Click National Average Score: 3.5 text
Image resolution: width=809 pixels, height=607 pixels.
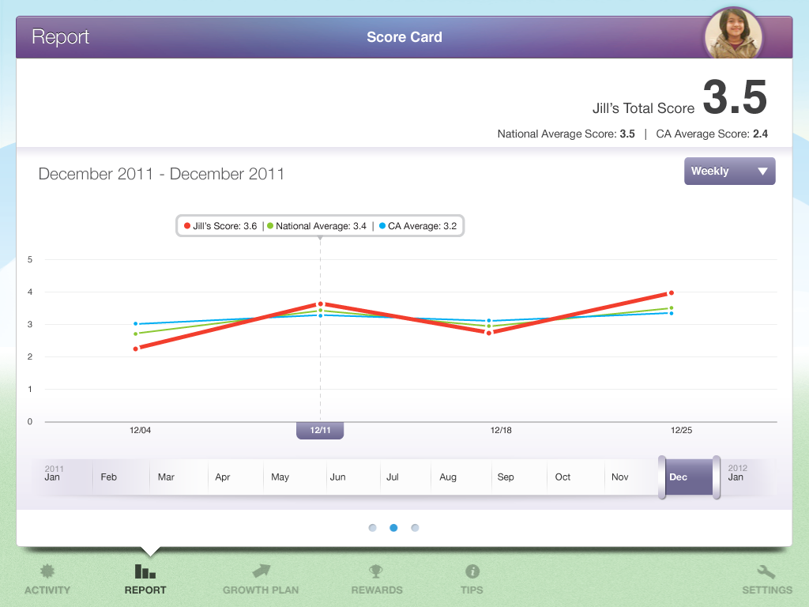coord(566,134)
